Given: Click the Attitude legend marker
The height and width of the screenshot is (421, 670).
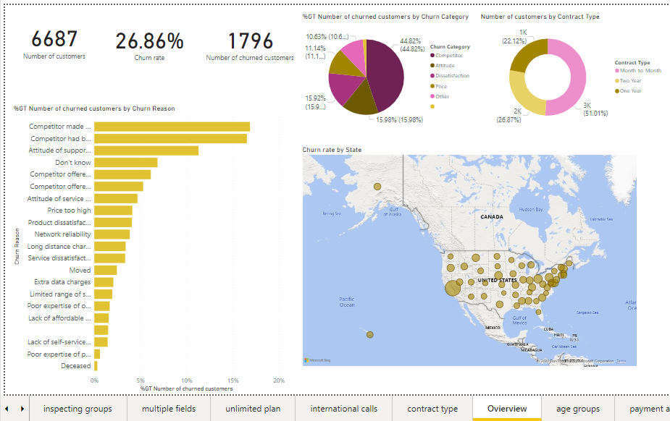Looking at the screenshot, I should (432, 65).
